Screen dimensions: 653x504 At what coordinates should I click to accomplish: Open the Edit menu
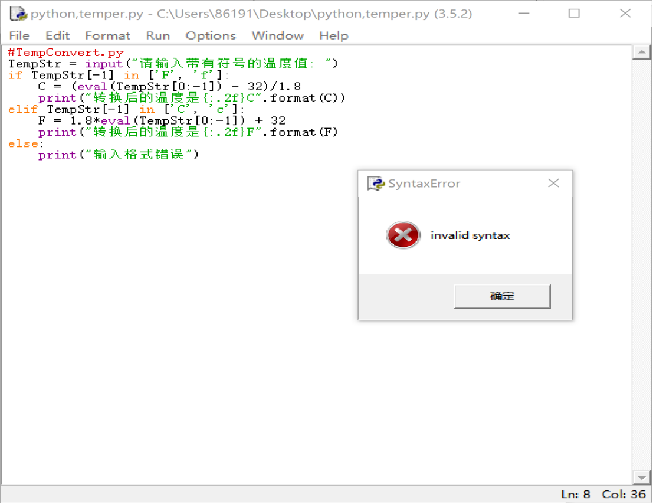coord(57,36)
